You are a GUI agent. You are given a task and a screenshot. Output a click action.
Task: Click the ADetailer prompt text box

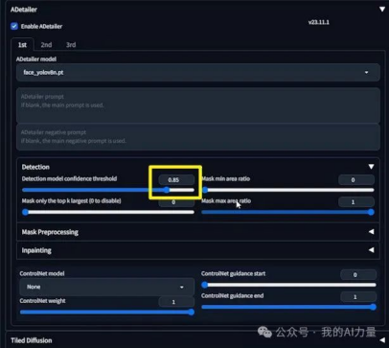coord(198,105)
